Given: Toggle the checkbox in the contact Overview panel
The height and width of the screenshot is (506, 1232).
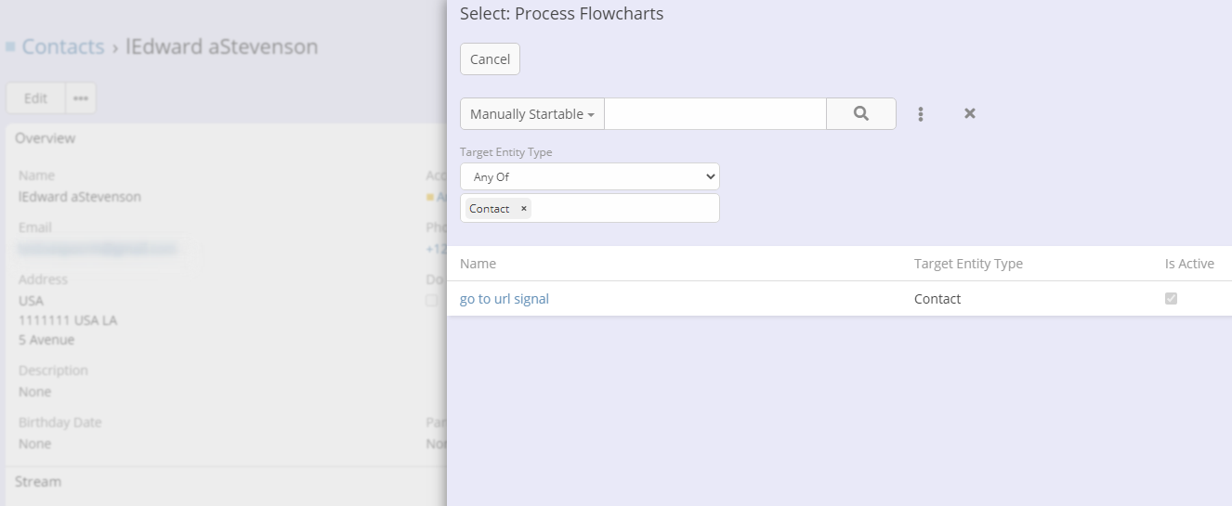Looking at the screenshot, I should click(432, 300).
